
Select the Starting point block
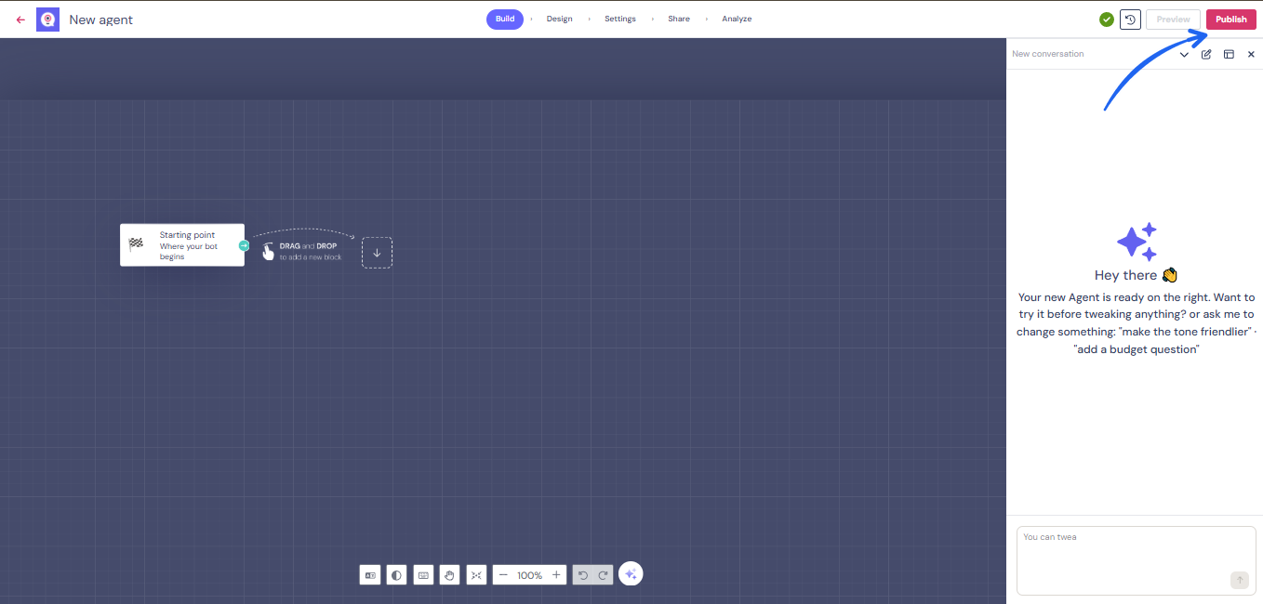click(182, 245)
